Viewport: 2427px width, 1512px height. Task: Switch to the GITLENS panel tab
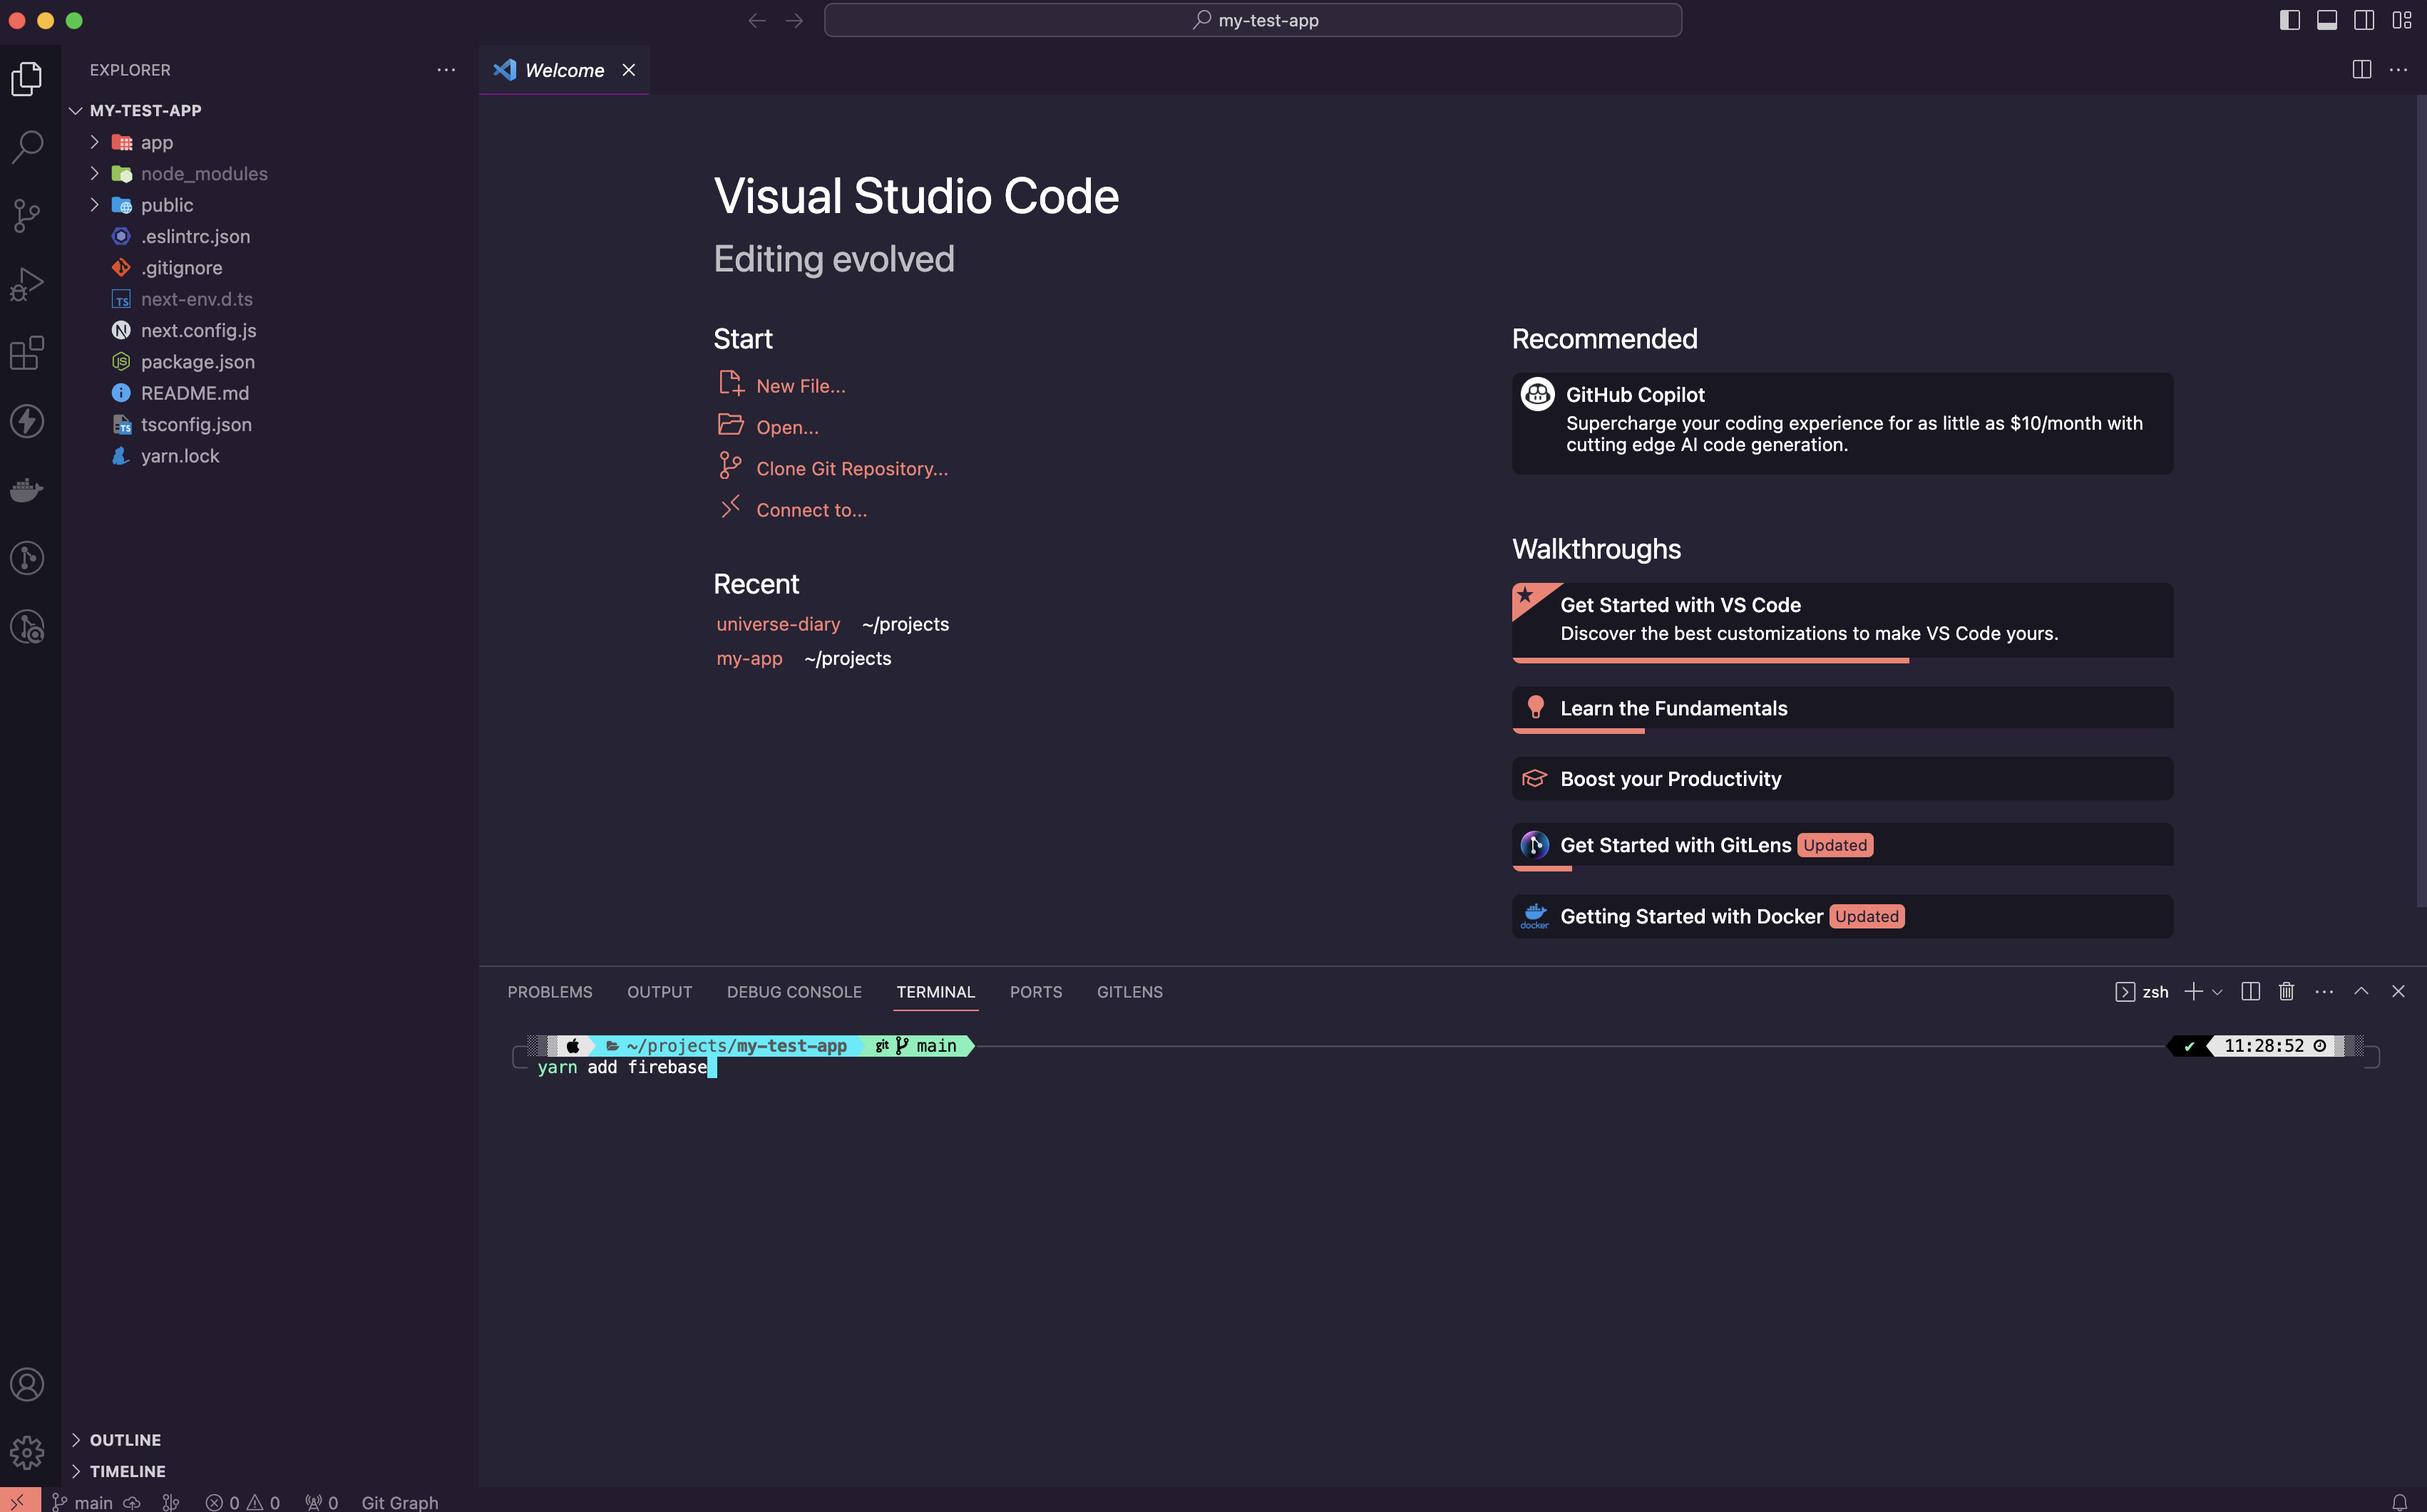[1129, 991]
